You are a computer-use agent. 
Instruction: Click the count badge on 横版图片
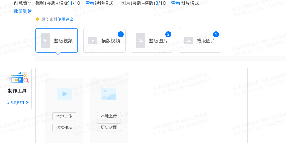tap(216, 34)
